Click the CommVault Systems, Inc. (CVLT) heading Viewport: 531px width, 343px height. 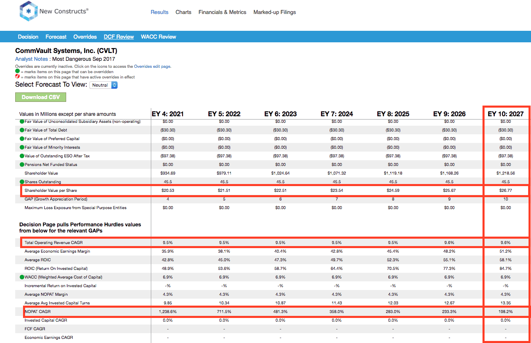tap(66, 51)
